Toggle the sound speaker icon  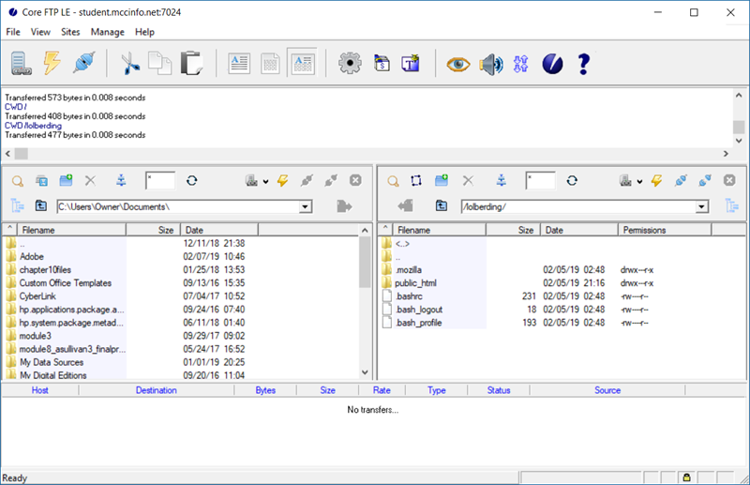pos(490,64)
